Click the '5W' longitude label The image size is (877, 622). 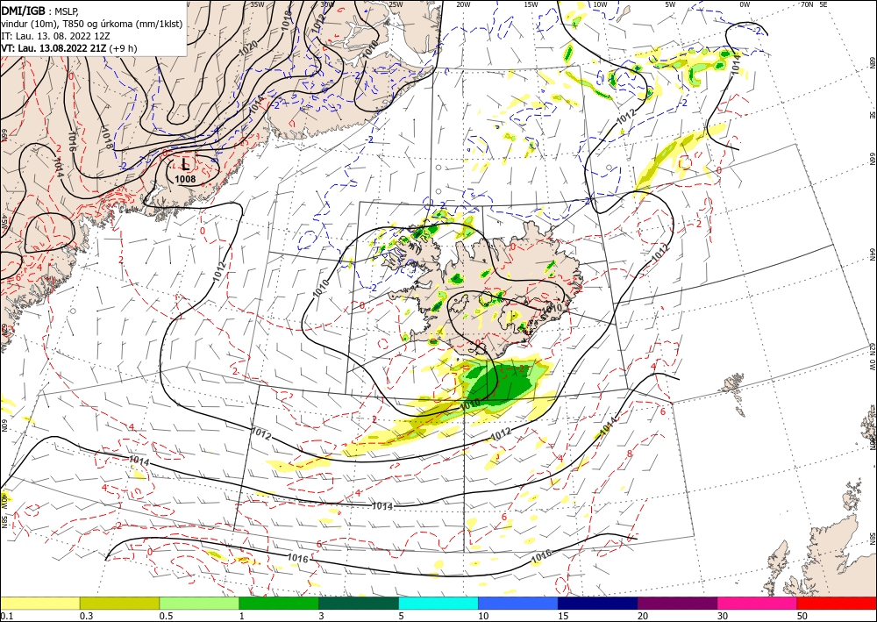pyautogui.click(x=670, y=4)
